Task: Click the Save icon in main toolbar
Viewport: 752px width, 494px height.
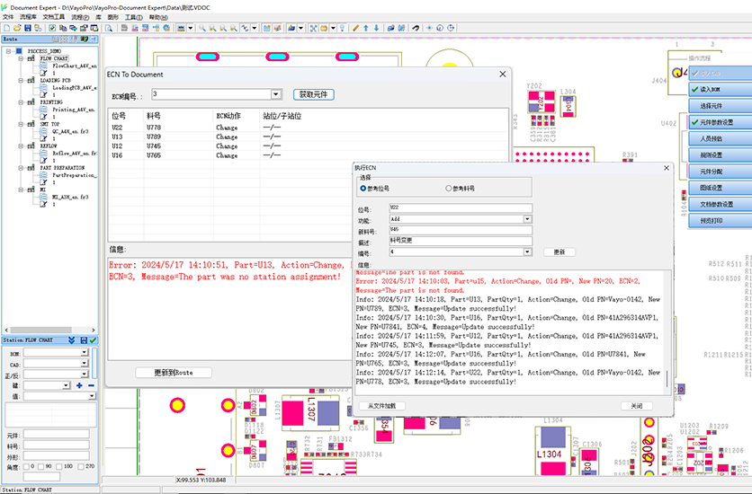Action: (x=27, y=28)
